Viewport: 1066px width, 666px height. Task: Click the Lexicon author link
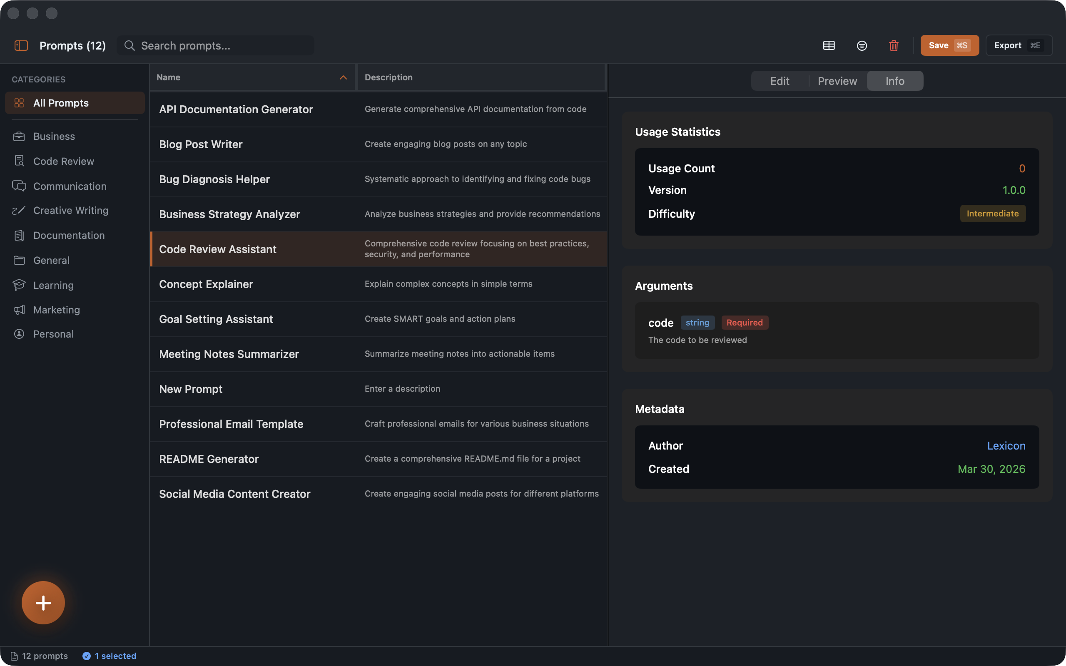[x=1006, y=446]
